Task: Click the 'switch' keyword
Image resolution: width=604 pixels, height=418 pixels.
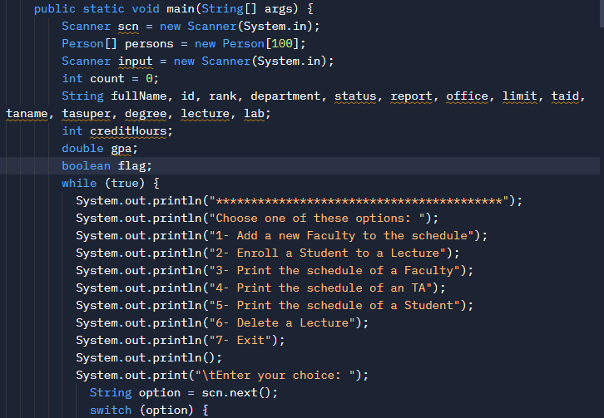Action: click(111, 410)
